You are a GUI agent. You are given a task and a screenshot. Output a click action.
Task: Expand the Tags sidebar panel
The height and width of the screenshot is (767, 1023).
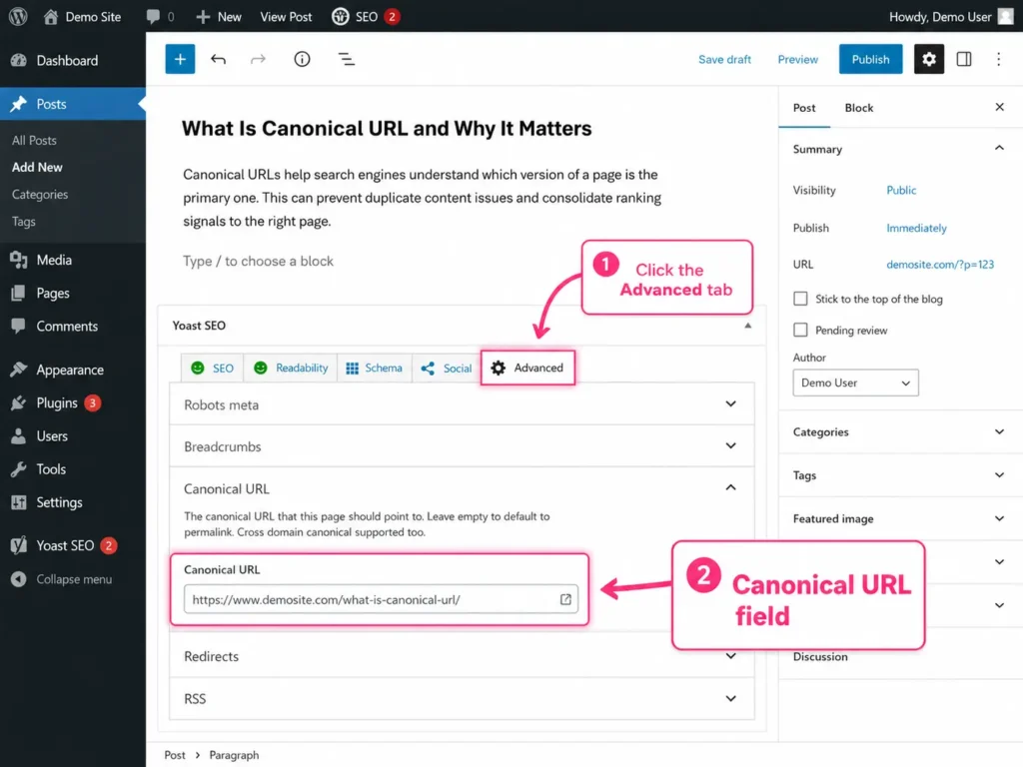pos(900,475)
